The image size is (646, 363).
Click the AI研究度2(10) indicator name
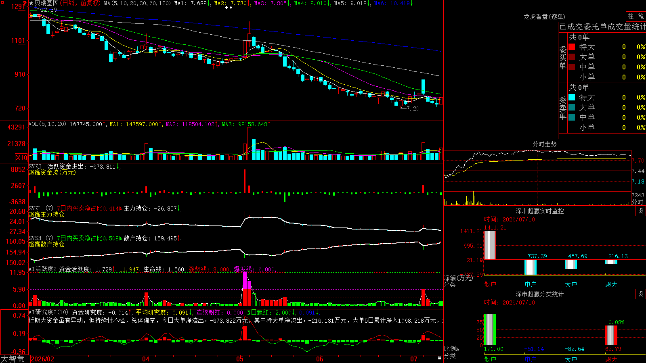pyautogui.click(x=48, y=313)
